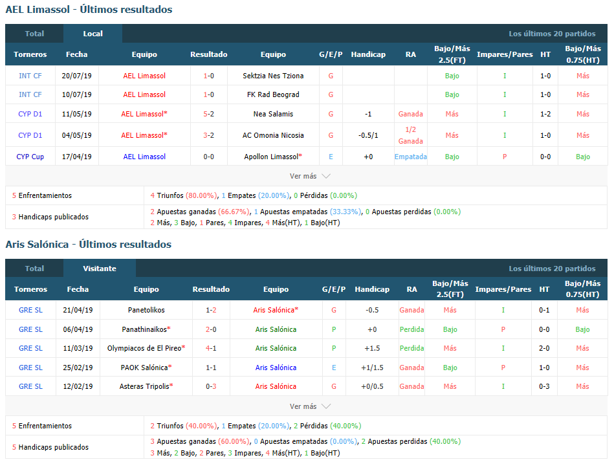This screenshot has height=462, width=614.
Task: Click AEL Limassol in the CYP Cup row
Action: [144, 157]
